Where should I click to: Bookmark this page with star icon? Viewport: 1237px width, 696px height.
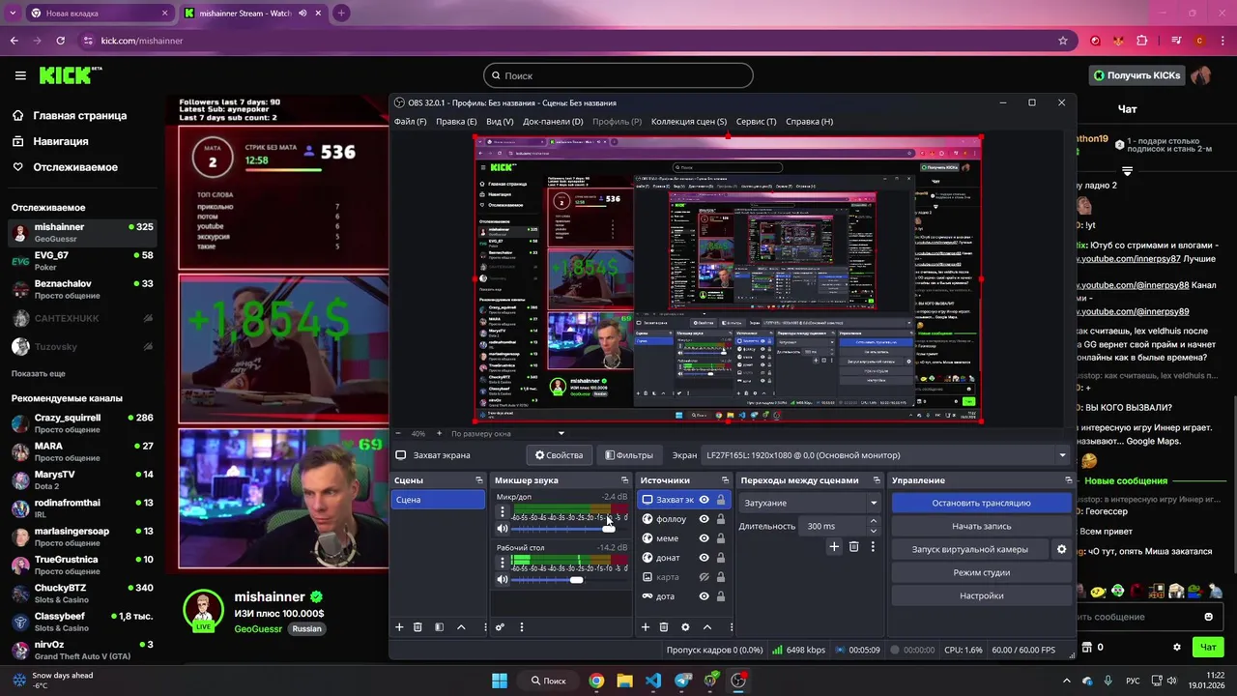point(1063,41)
